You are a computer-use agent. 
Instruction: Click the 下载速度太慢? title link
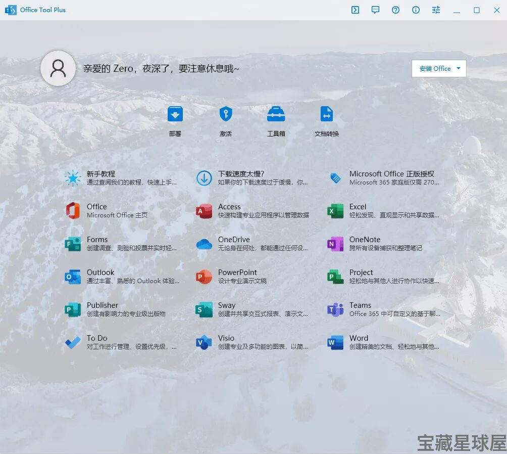pyautogui.click(x=241, y=174)
